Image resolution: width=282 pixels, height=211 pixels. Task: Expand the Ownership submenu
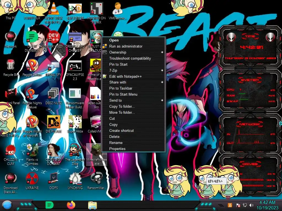point(134,52)
